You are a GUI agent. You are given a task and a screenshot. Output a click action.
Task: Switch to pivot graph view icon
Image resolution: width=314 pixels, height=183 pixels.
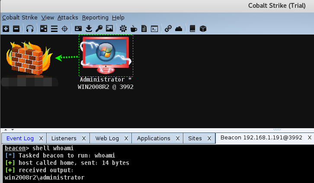(44, 29)
